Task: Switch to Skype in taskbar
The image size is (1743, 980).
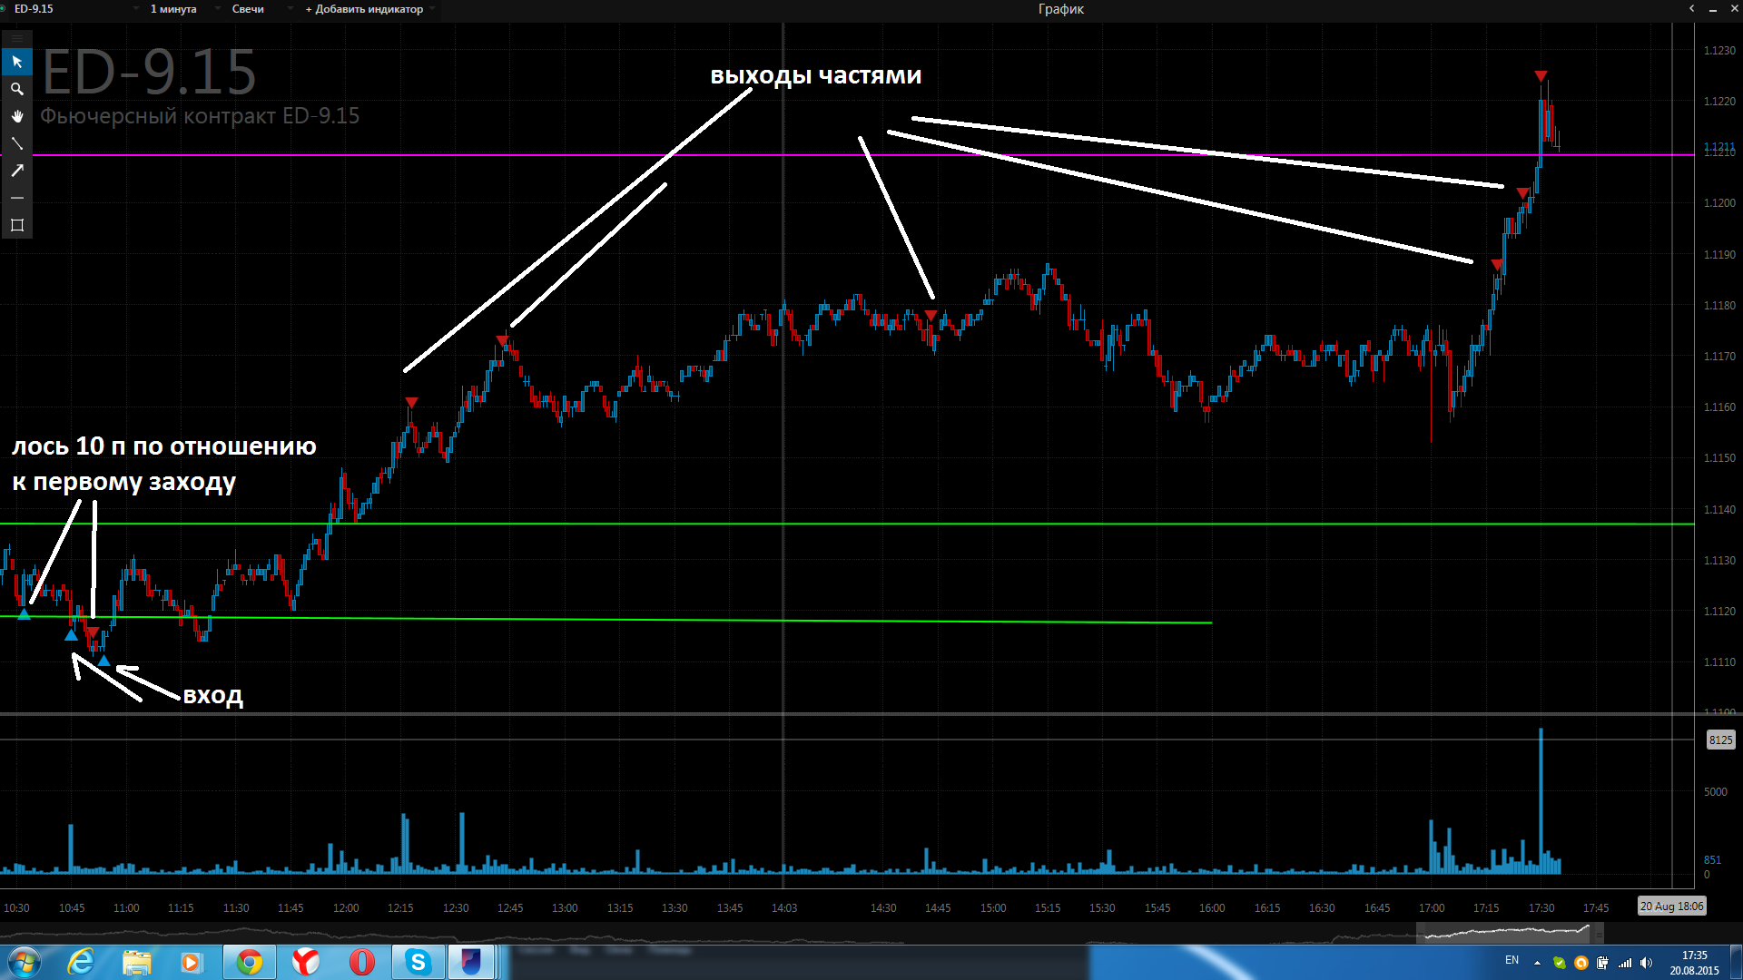Action: coord(418,962)
